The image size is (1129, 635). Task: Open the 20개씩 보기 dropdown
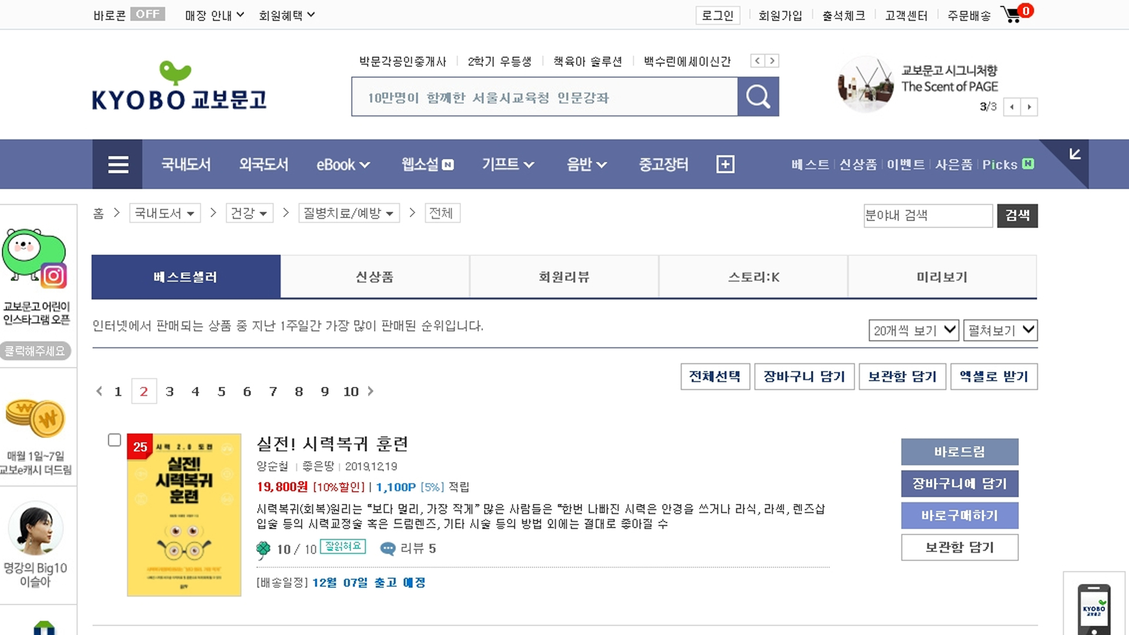coord(913,330)
